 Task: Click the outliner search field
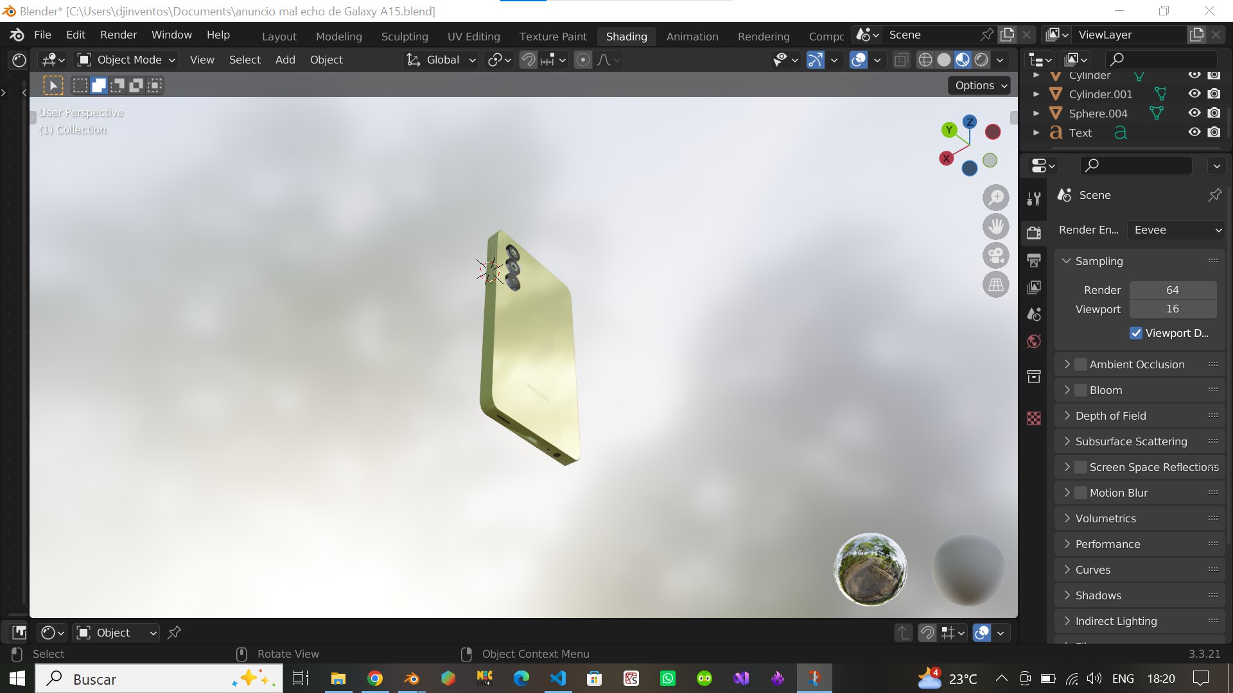click(x=1161, y=60)
